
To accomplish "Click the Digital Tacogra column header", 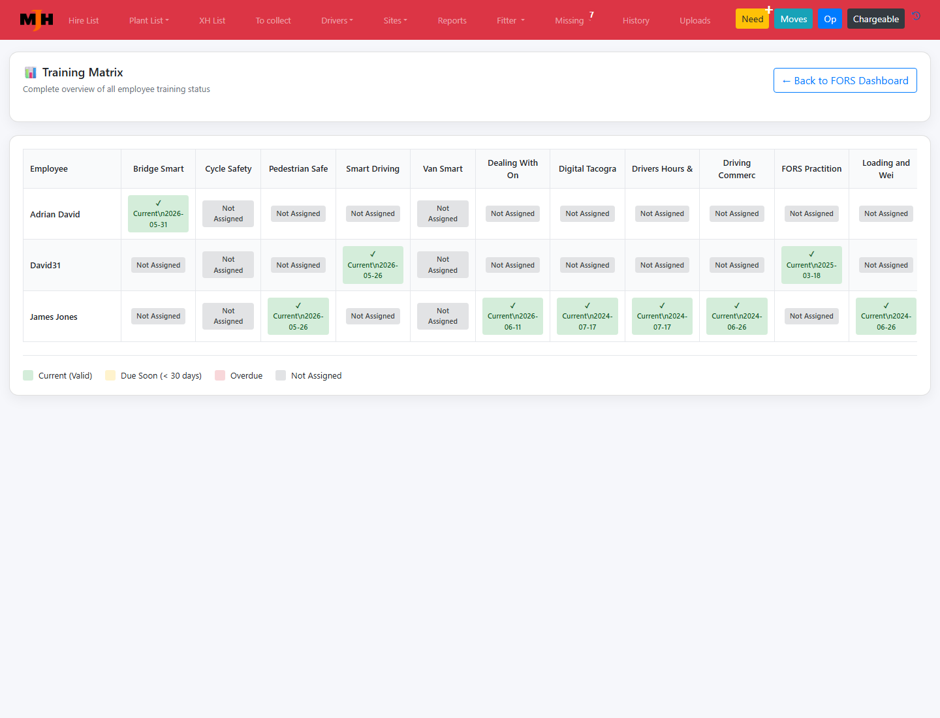I will (587, 168).
